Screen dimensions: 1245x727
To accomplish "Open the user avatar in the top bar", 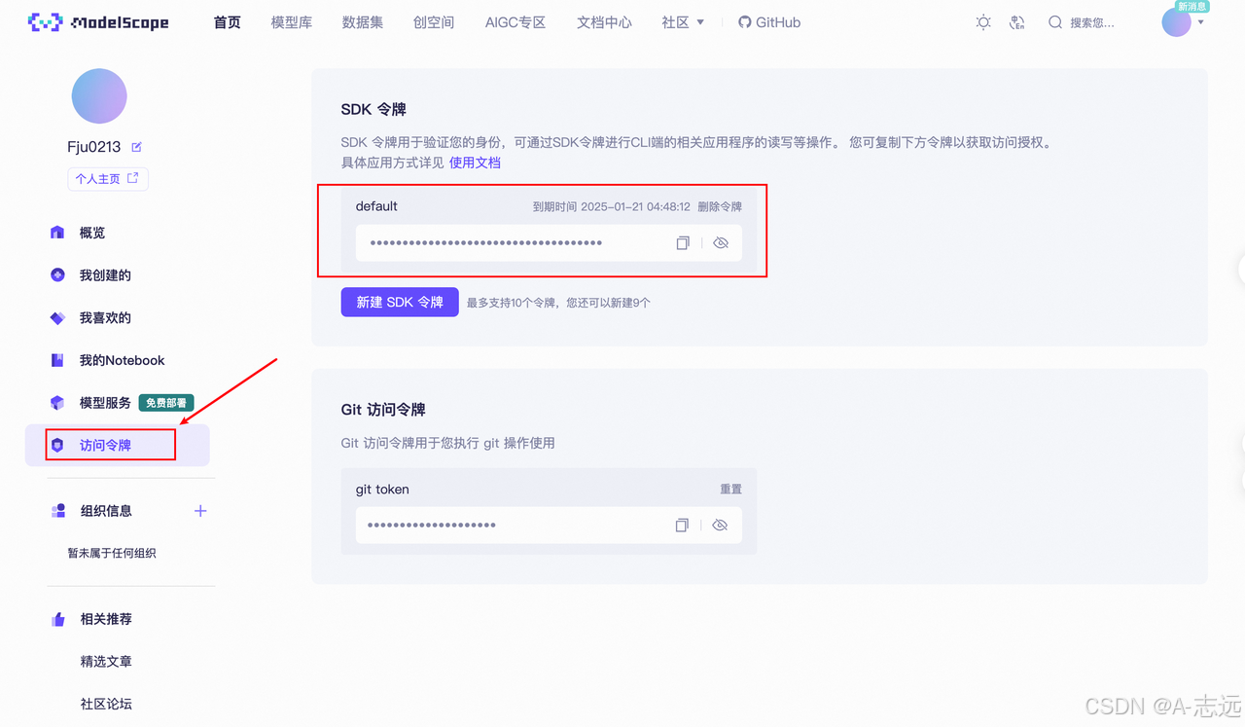I will [1176, 22].
